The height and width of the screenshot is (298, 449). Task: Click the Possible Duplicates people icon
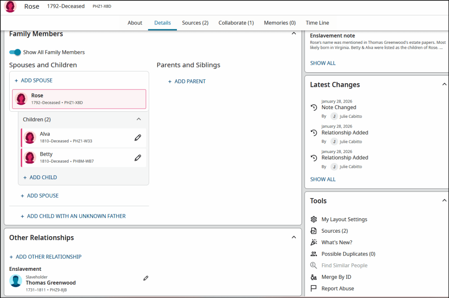coord(313,254)
